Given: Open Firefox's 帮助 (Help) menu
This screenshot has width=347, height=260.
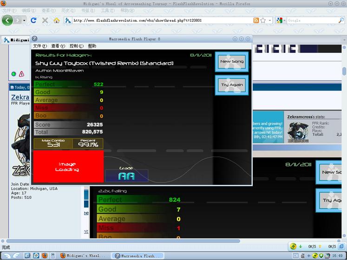Looking at the screenshot, I should (x=127, y=10).
